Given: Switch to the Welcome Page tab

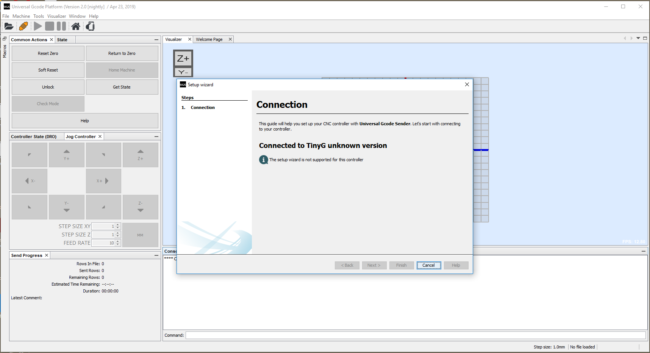Looking at the screenshot, I should 209,39.
